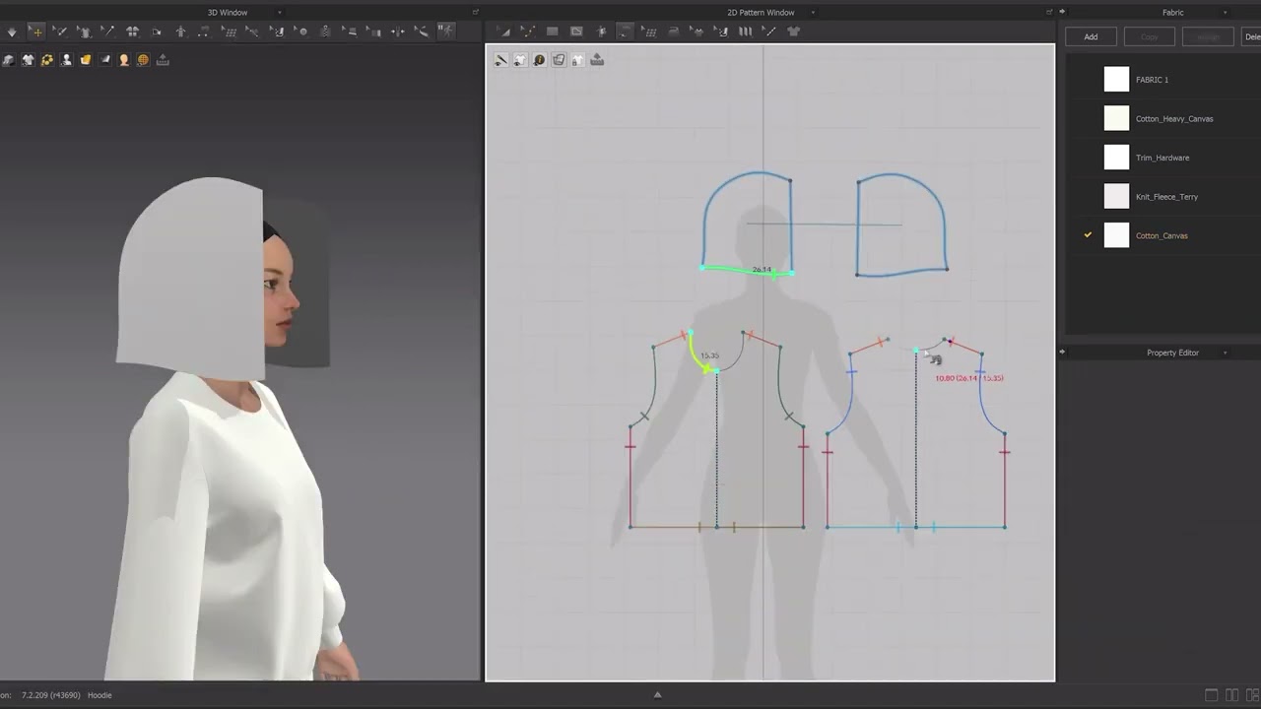Click the 3D avatar display person icon

pyautogui.click(x=66, y=59)
